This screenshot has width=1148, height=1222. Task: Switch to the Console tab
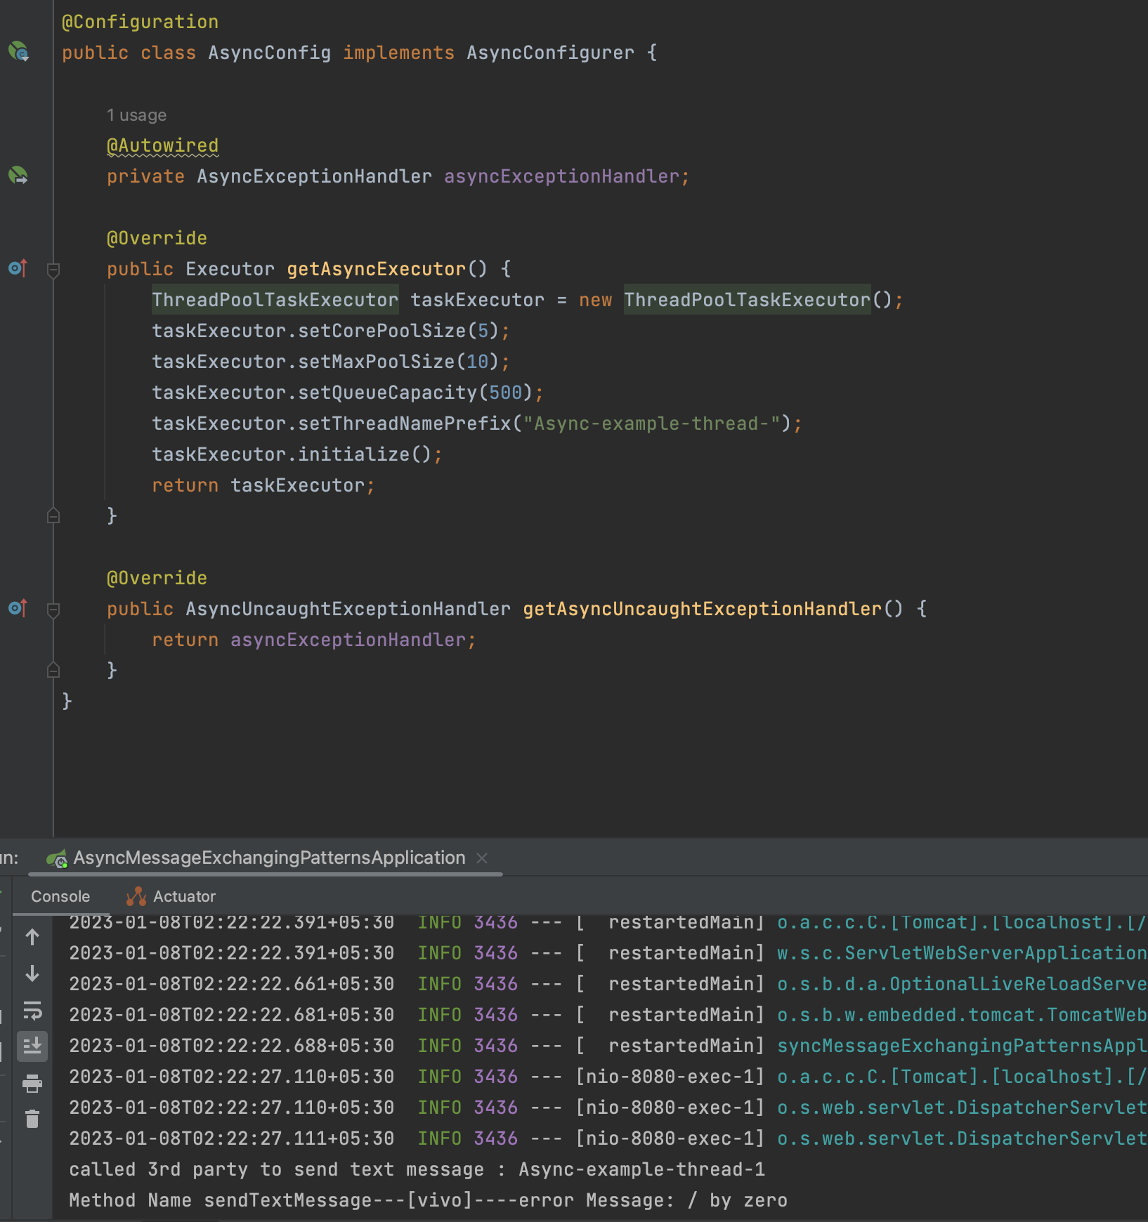click(60, 896)
